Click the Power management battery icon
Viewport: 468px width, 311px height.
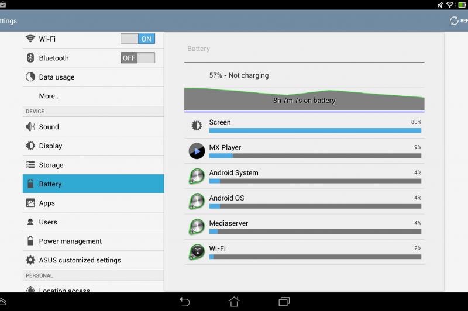30,241
